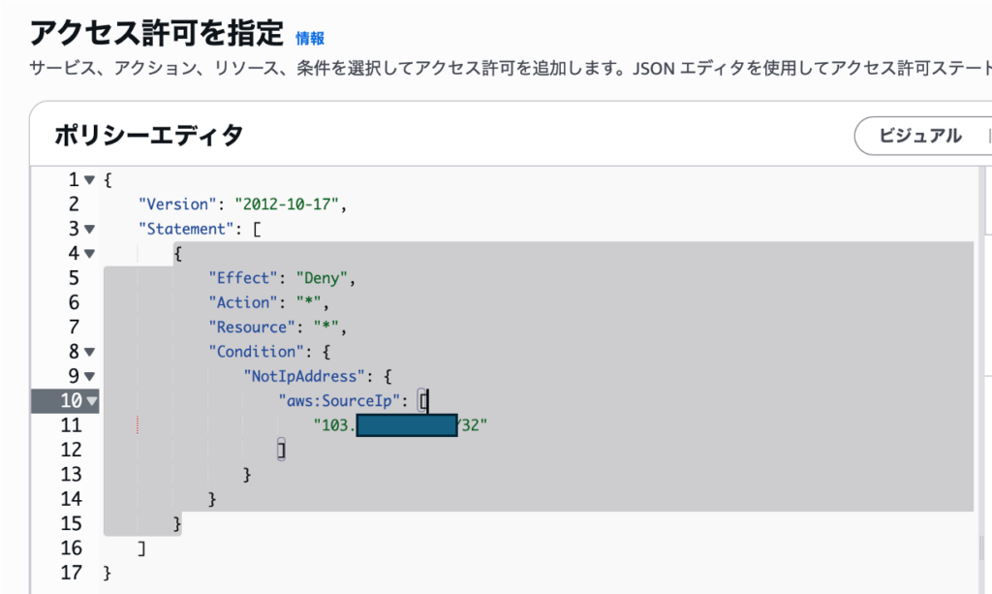The image size is (992, 594).
Task: Collapse the root object fold arrow on line 1
Action: [89, 180]
